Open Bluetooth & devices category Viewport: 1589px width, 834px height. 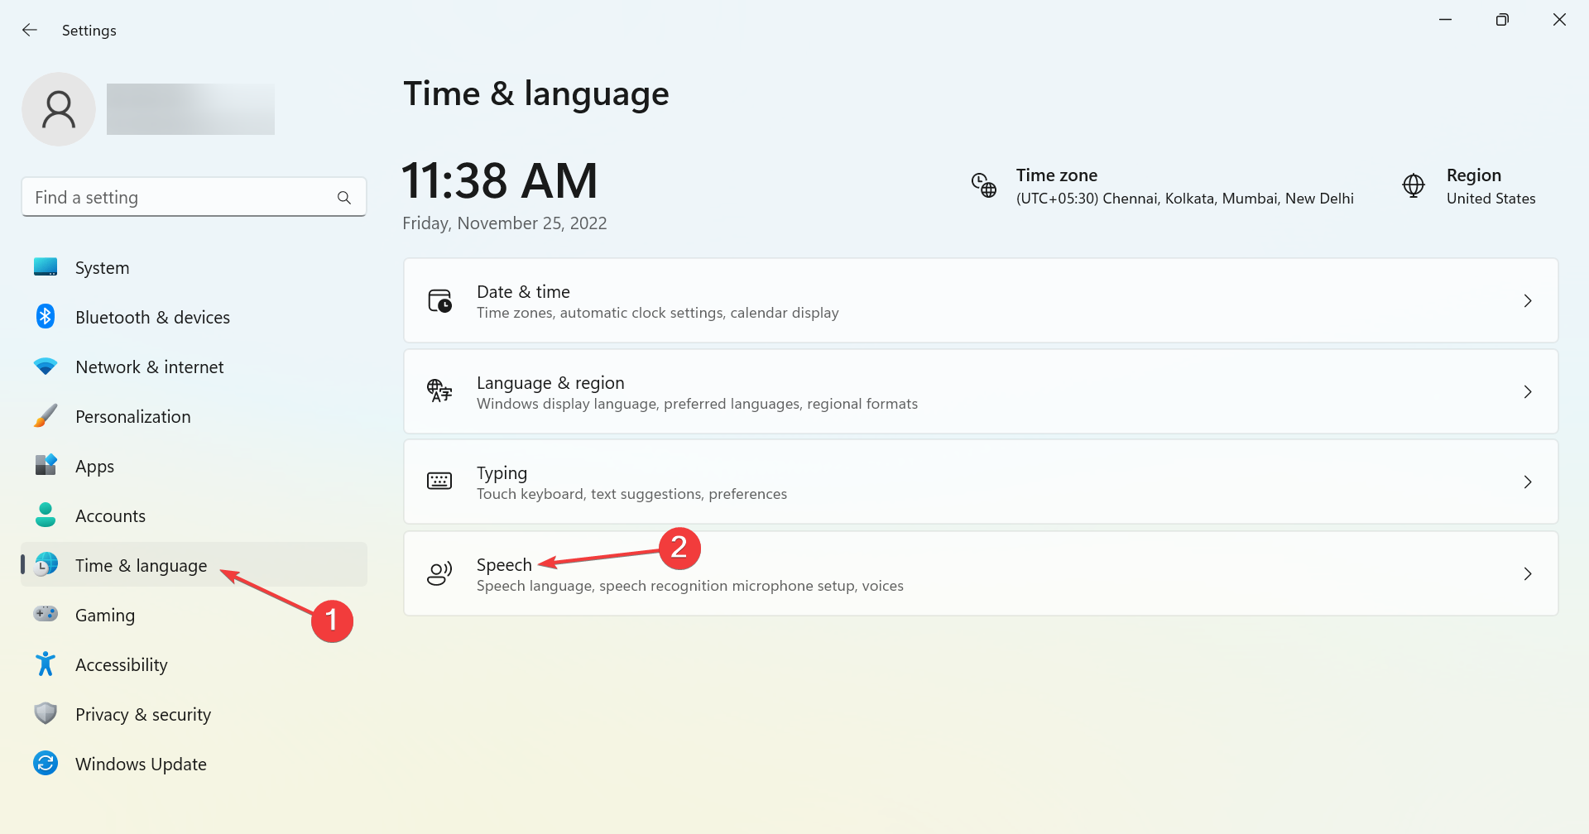click(194, 317)
